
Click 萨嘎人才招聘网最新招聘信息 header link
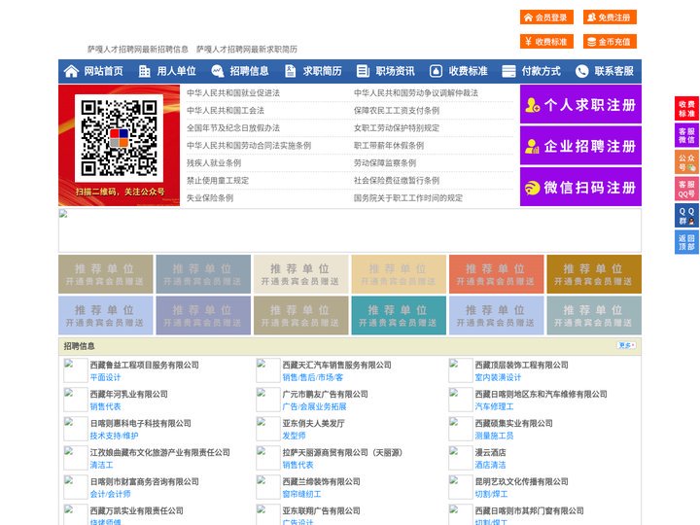(137, 50)
